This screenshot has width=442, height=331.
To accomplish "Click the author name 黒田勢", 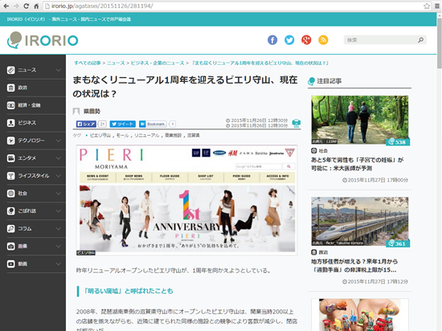I will (92, 112).
